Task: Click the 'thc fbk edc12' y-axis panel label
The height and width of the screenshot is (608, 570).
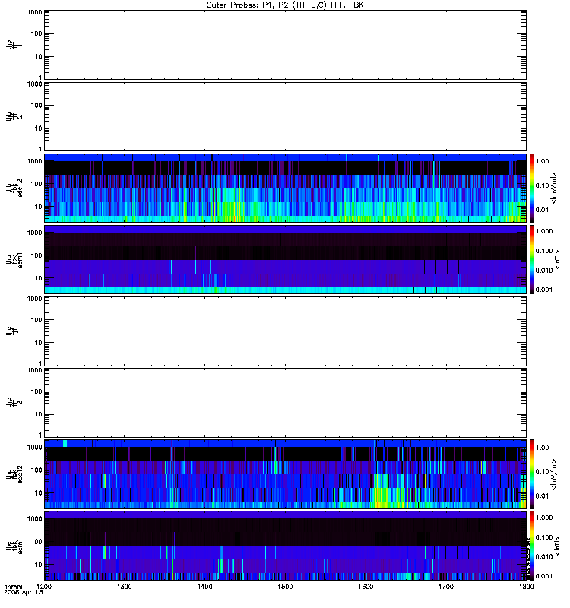Action: 14,474
